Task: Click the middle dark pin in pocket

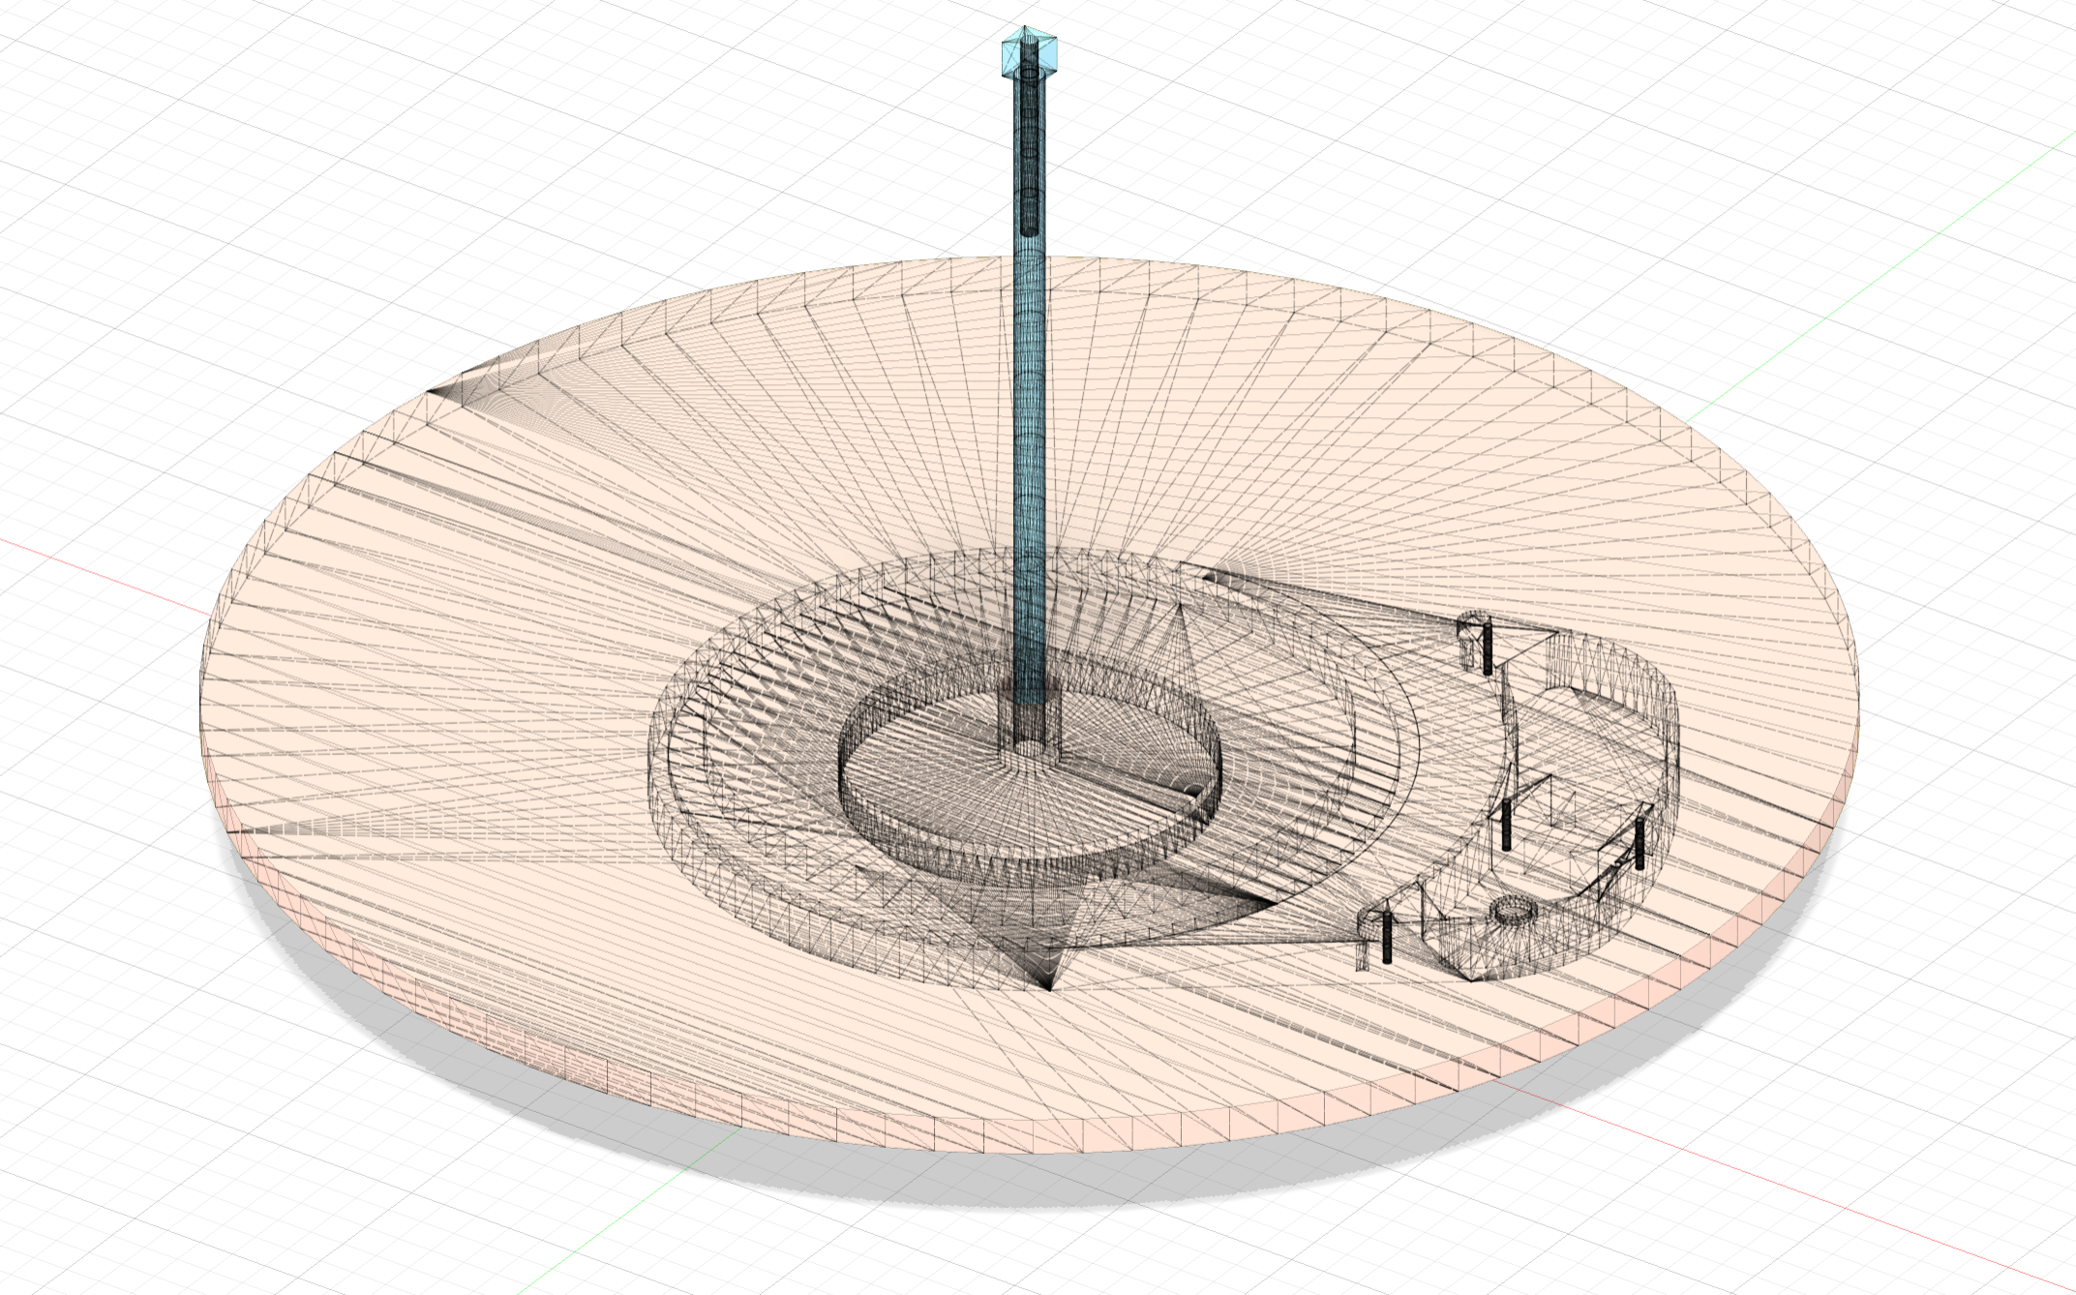Action: coord(1507,825)
